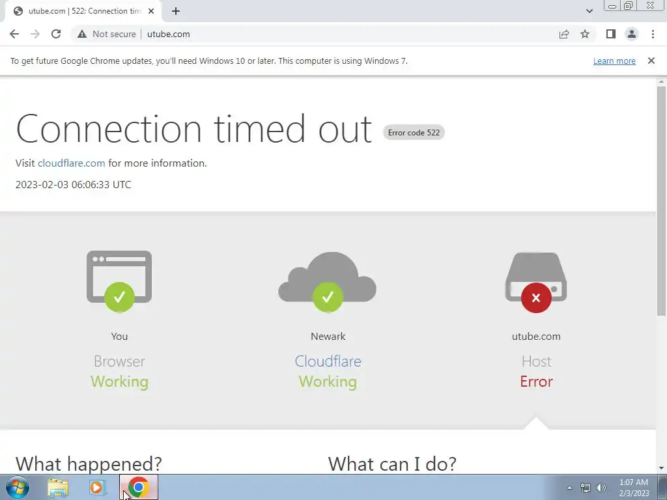Close the utube.com 522 tab
This screenshot has width=667, height=500.
[x=151, y=11]
